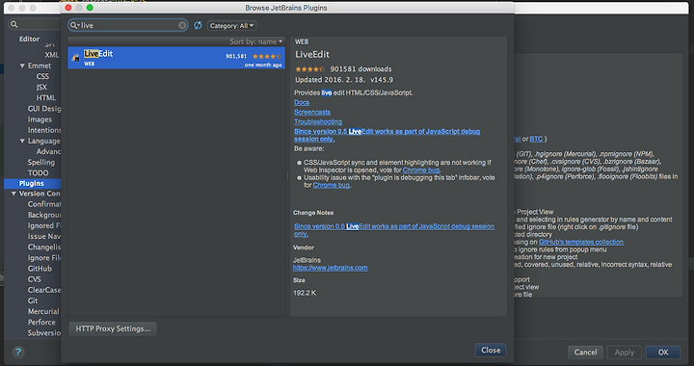Click the '192.2 K' size value
This screenshot has width=694, height=366.
click(x=305, y=293)
